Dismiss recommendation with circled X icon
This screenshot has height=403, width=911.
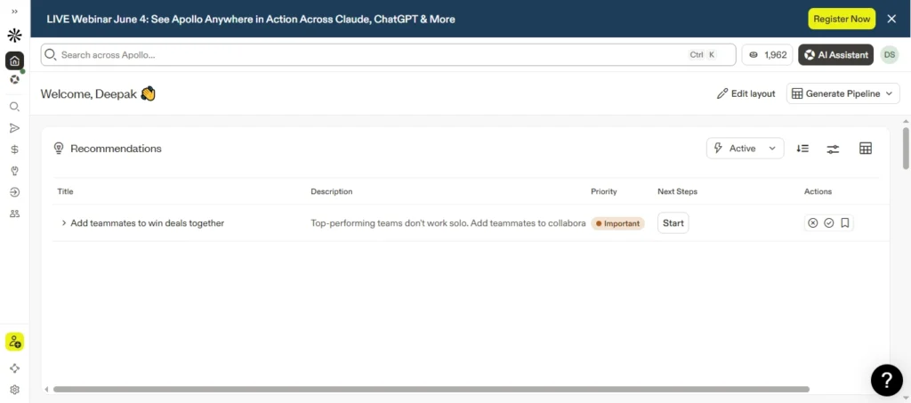[x=813, y=223]
